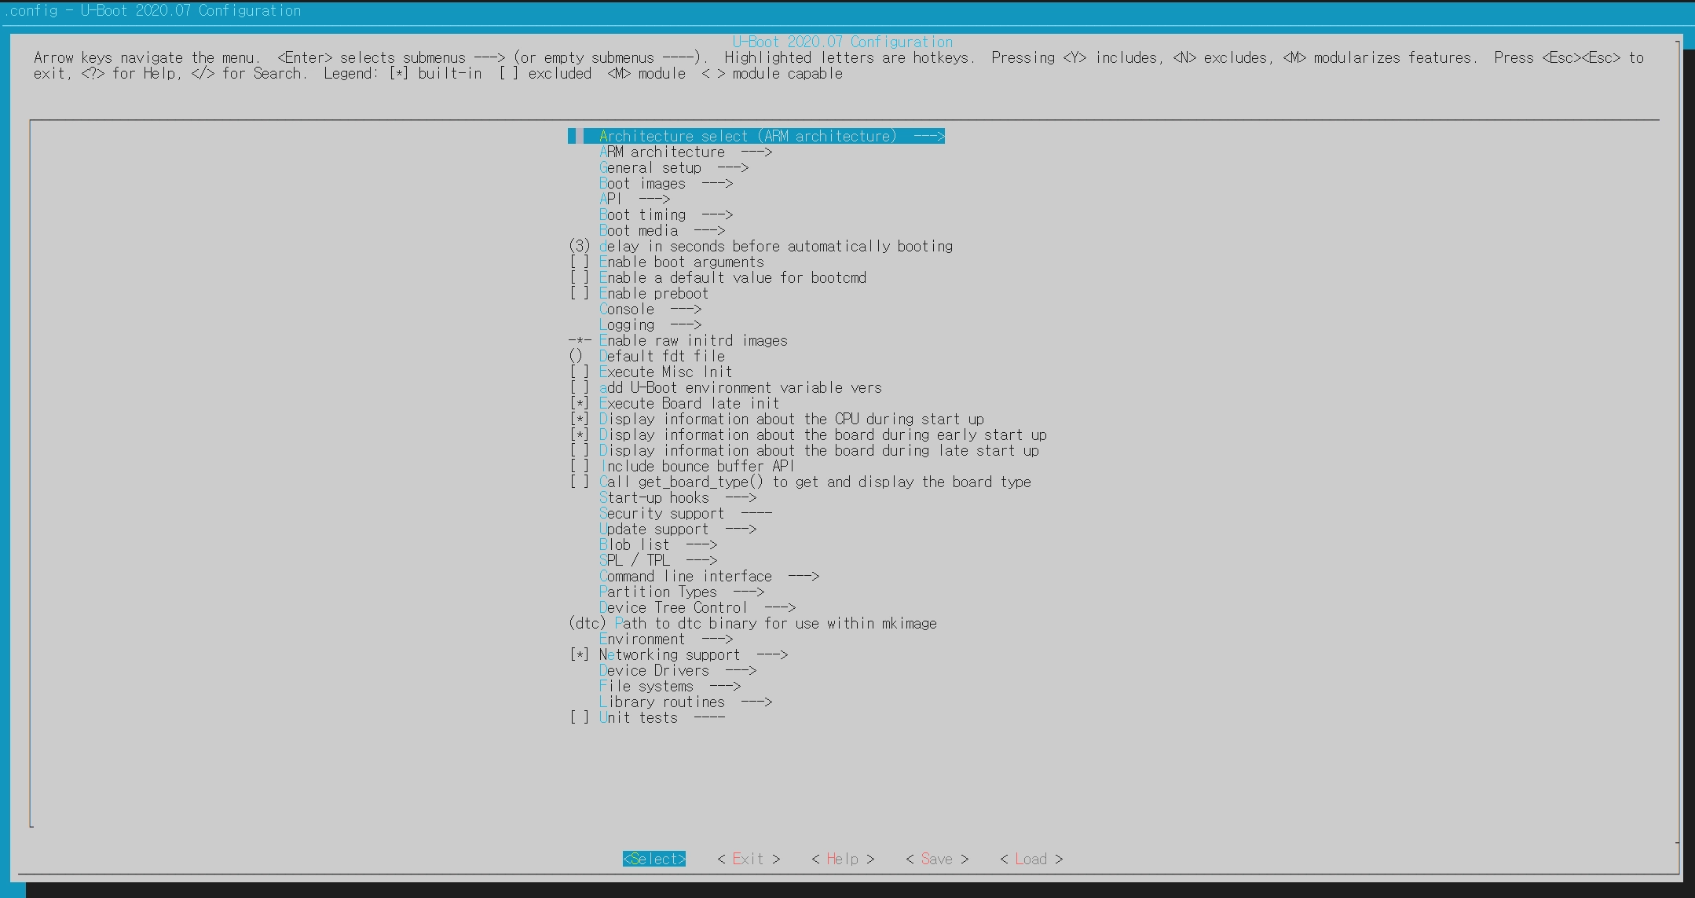Viewport: 1695px width, 898px height.
Task: Expand the Console submenu
Action: click(650, 309)
